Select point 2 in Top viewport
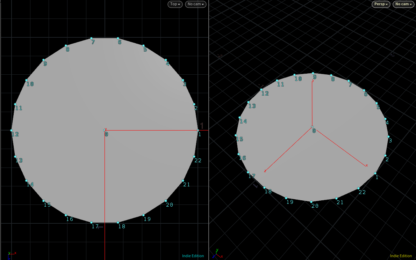 [x=194, y=104]
